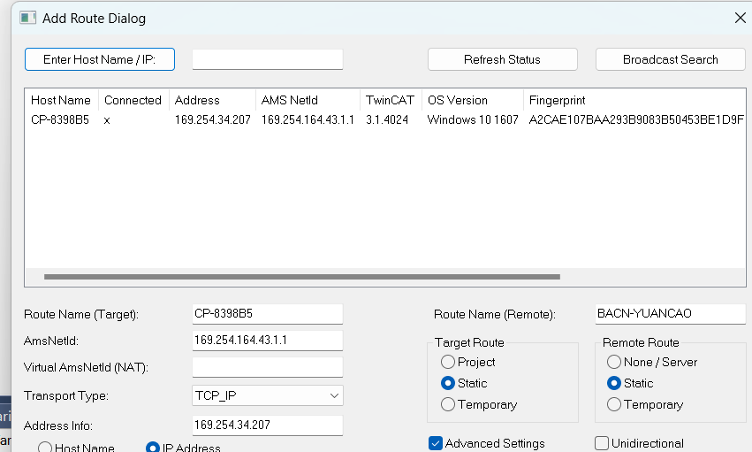The height and width of the screenshot is (452, 752).
Task: Edit the AmsNetId field
Action: pos(268,341)
